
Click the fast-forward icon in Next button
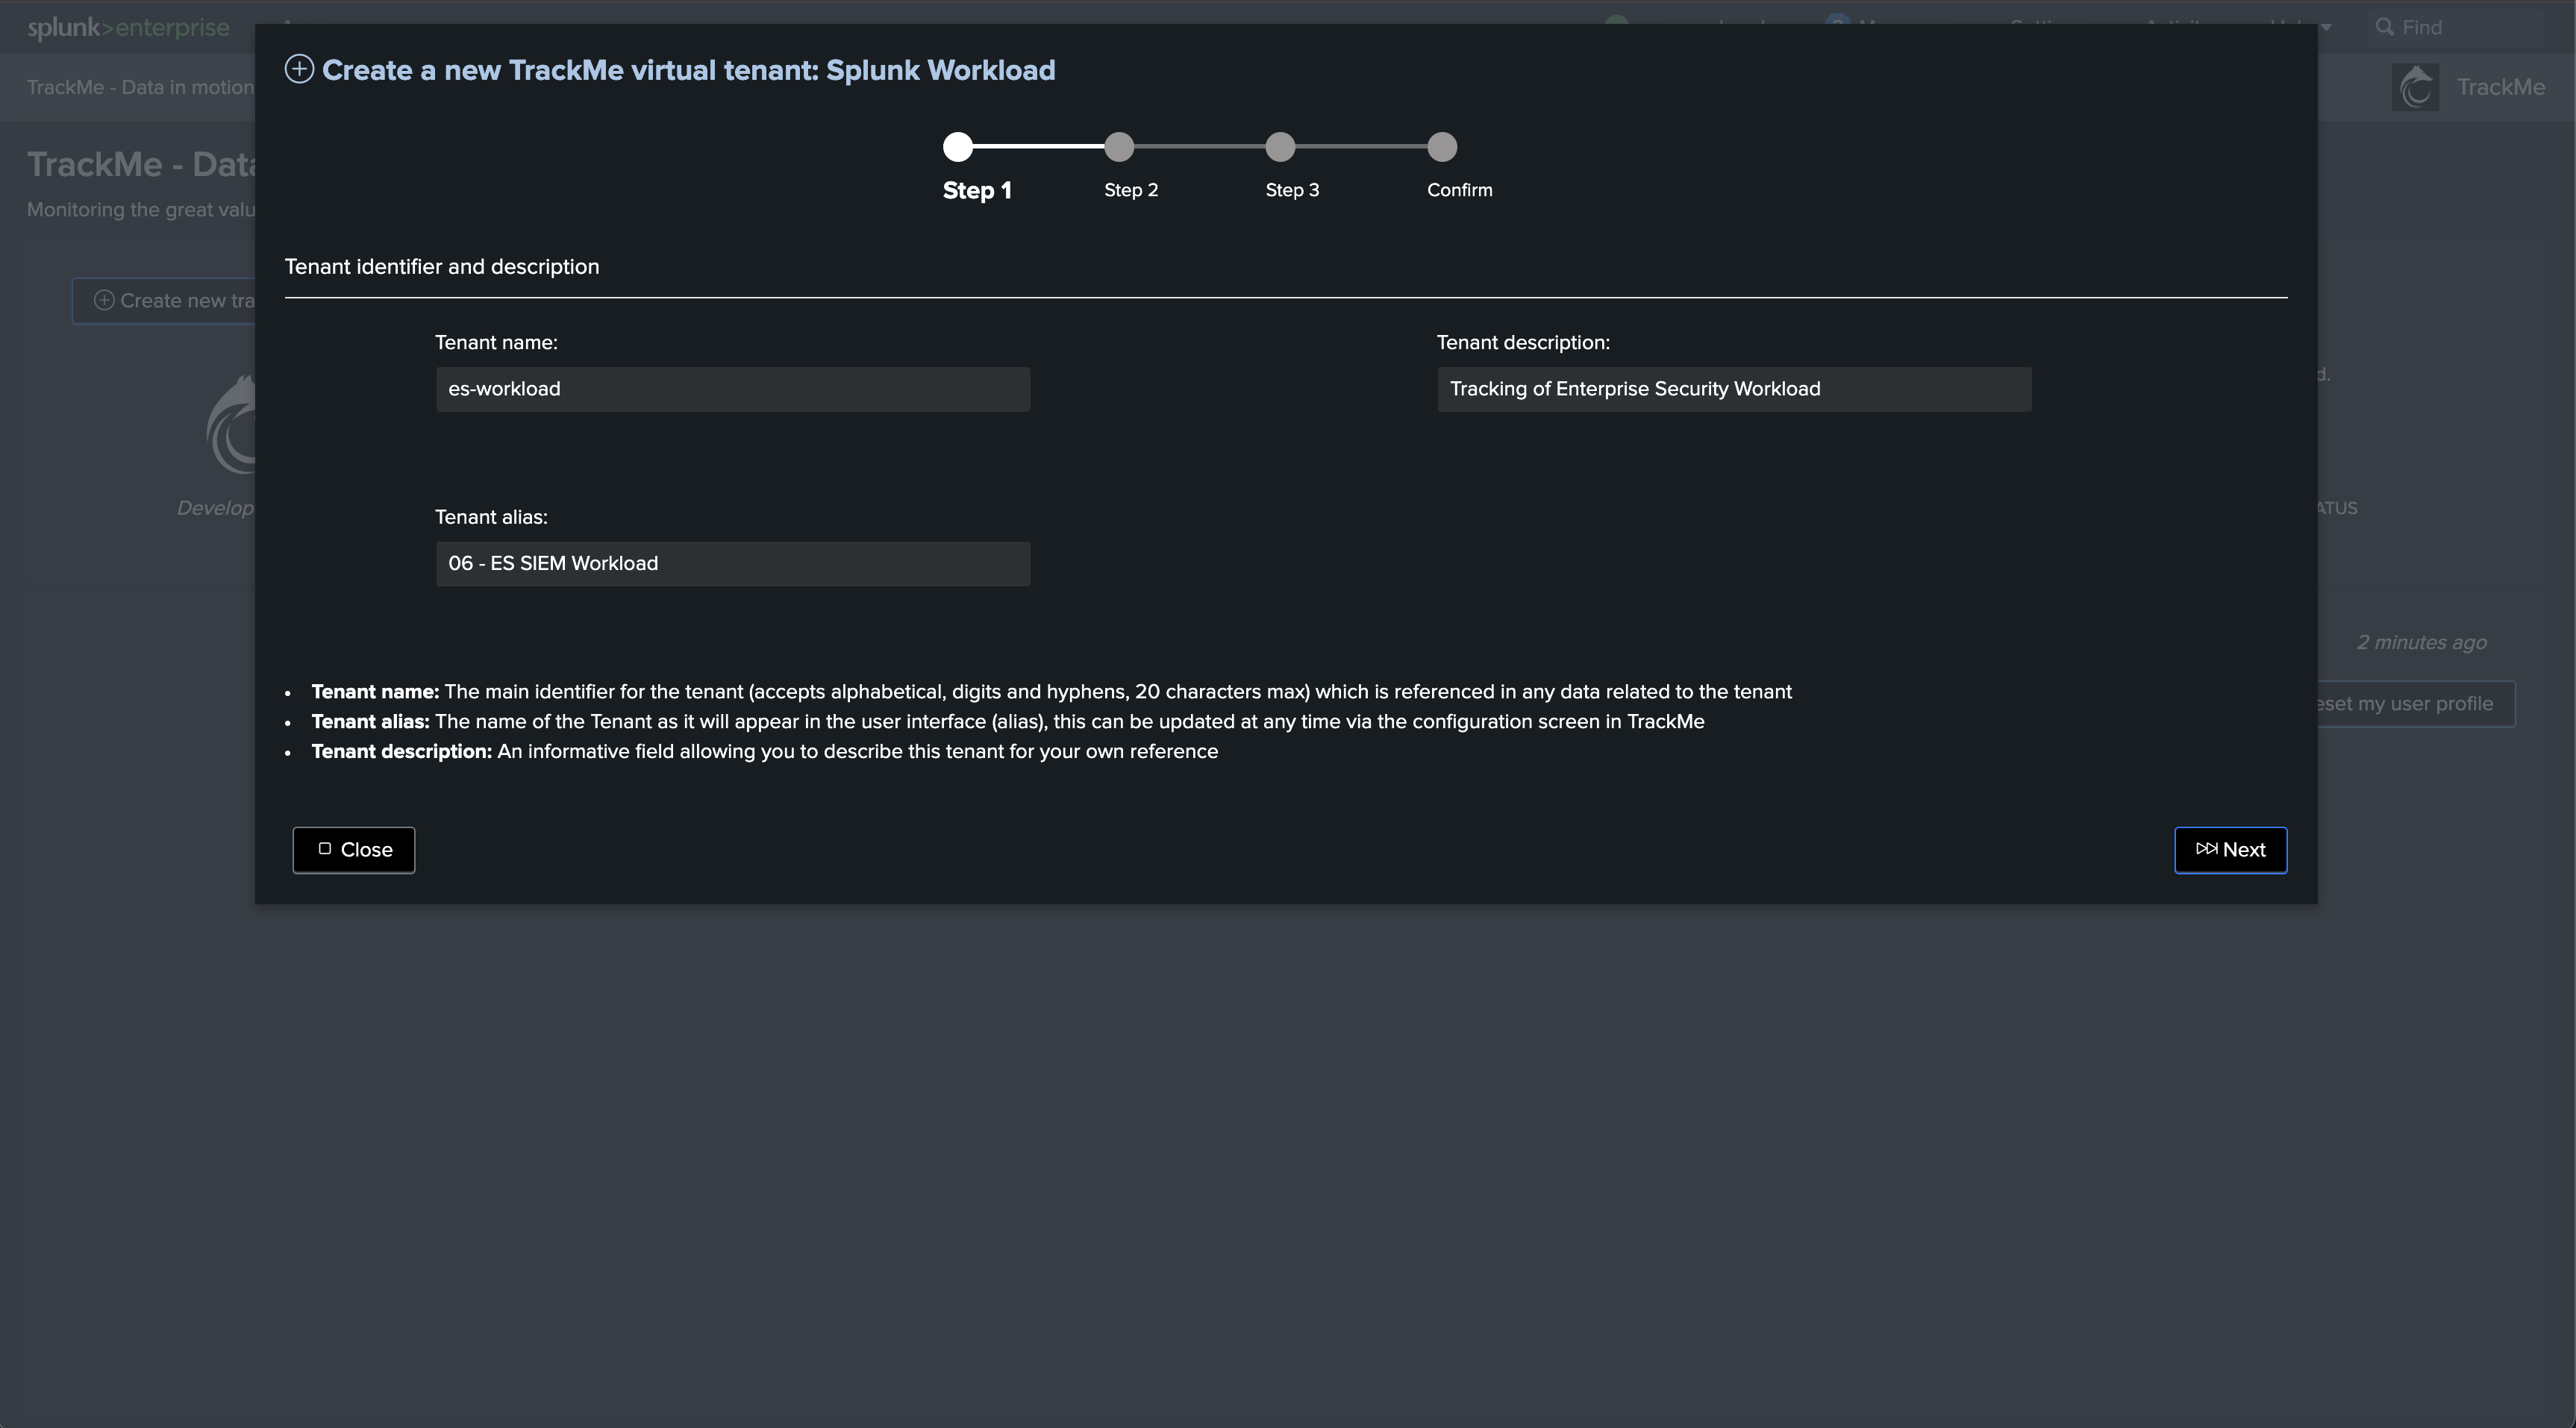tap(2206, 849)
